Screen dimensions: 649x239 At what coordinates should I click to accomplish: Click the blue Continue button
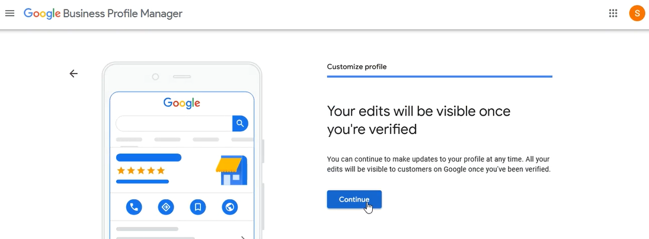pyautogui.click(x=354, y=199)
